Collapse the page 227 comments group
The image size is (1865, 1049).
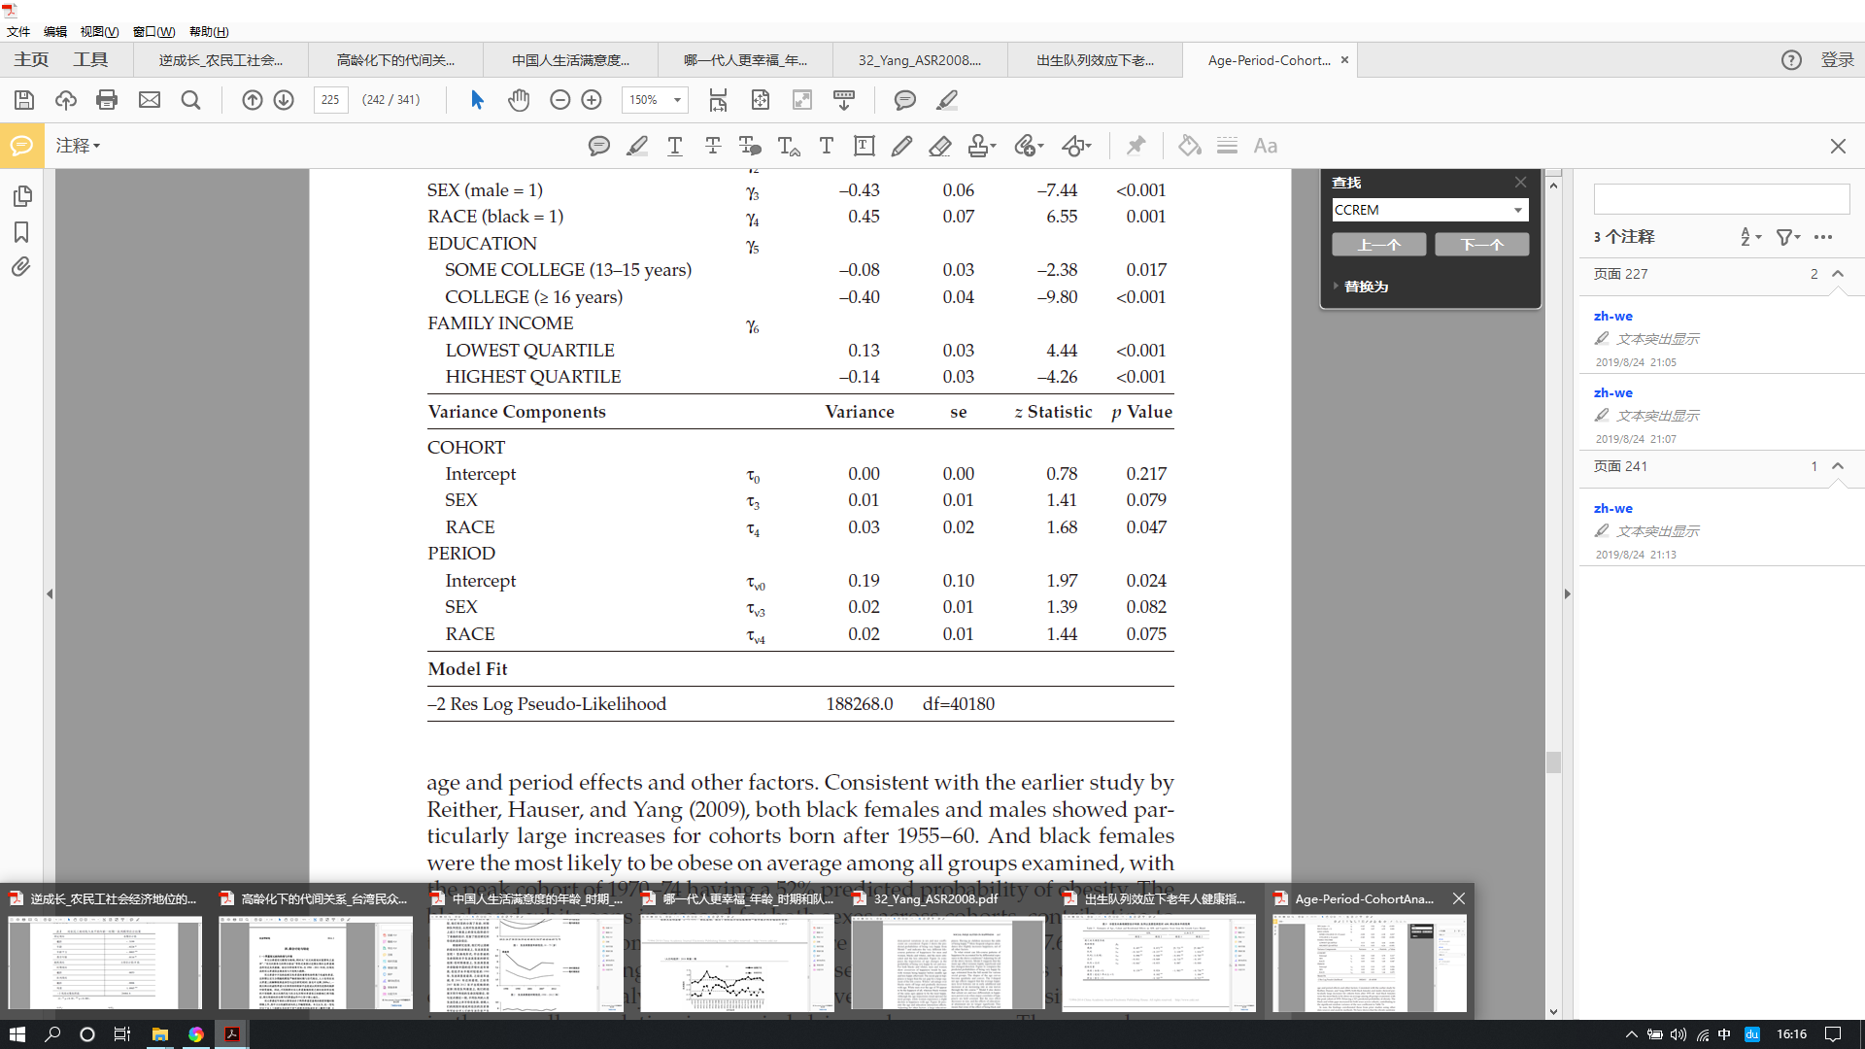point(1838,274)
